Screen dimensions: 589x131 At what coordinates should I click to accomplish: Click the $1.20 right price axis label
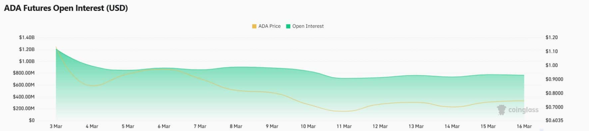[551, 37]
